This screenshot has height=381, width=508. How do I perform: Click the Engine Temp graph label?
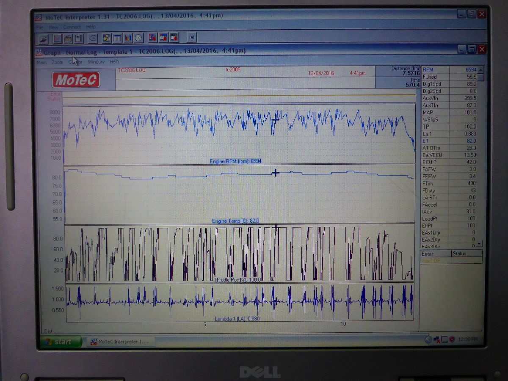236,221
